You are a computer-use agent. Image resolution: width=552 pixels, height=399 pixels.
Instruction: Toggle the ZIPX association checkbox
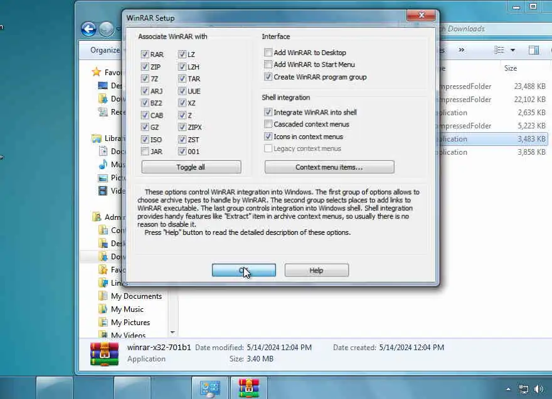pos(182,127)
